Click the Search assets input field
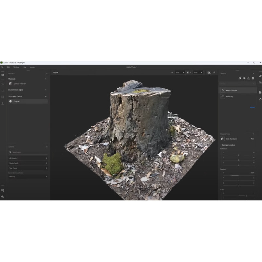 tap(28, 152)
